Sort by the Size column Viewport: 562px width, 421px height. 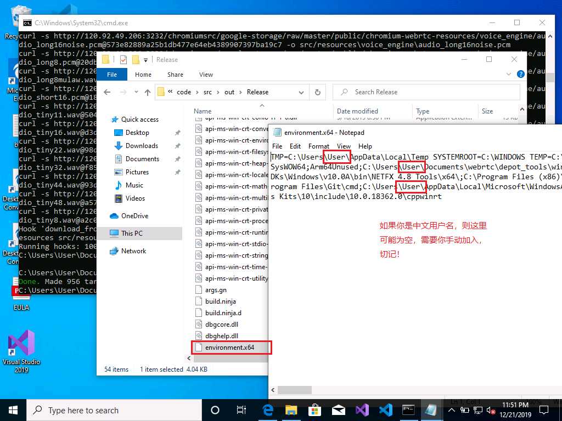point(487,111)
